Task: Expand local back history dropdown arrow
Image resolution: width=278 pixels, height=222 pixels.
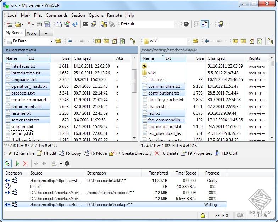Action: click(76, 41)
